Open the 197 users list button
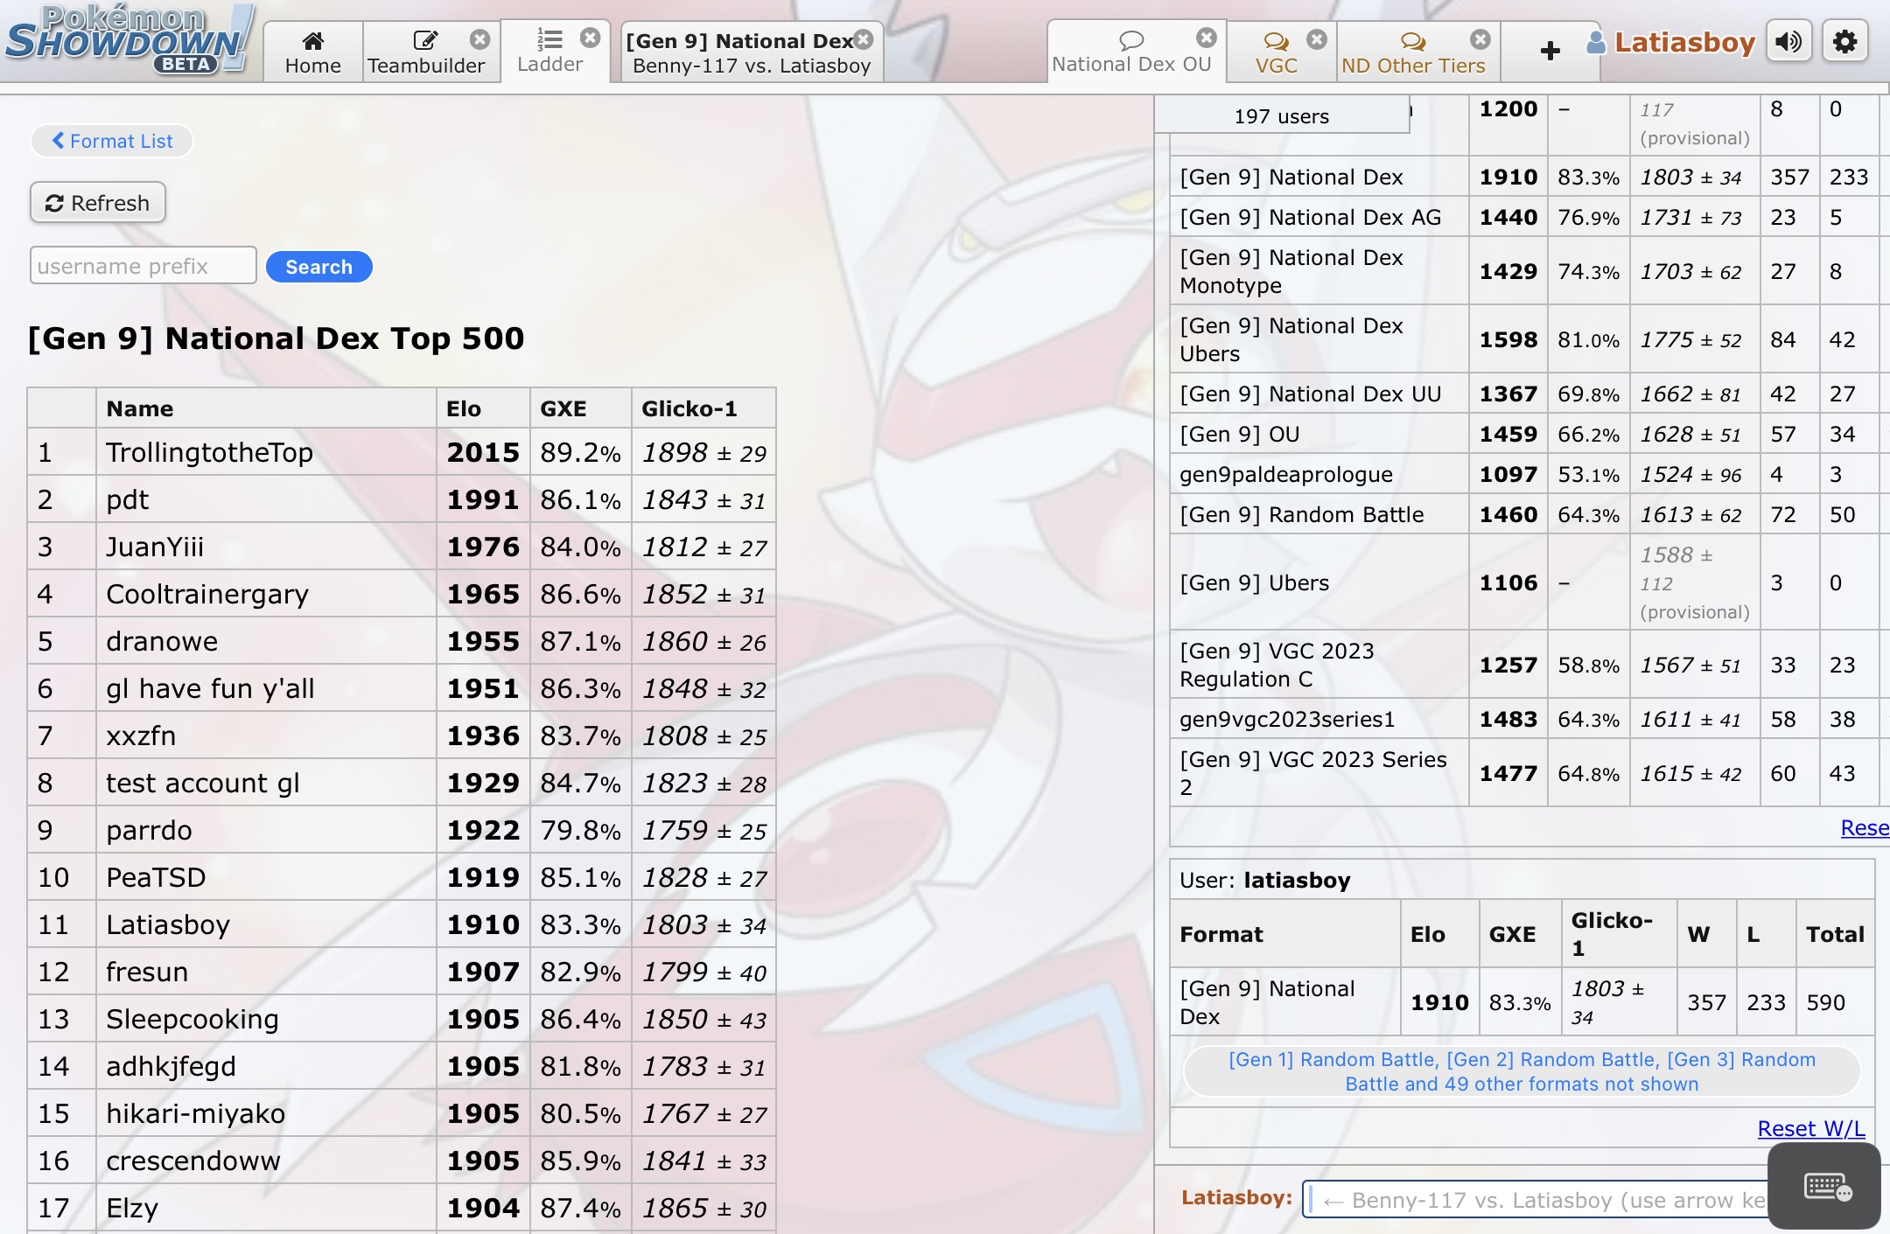This screenshot has height=1234, width=1890. pos(1281,116)
